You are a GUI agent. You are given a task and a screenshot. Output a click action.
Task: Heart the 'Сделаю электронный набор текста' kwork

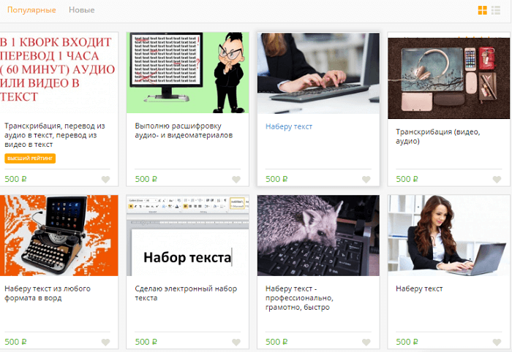pos(236,343)
